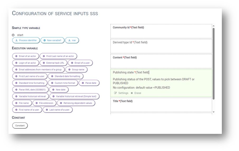Pick Email of an actor variable
Screen dimensions: 239x151
point(25,56)
